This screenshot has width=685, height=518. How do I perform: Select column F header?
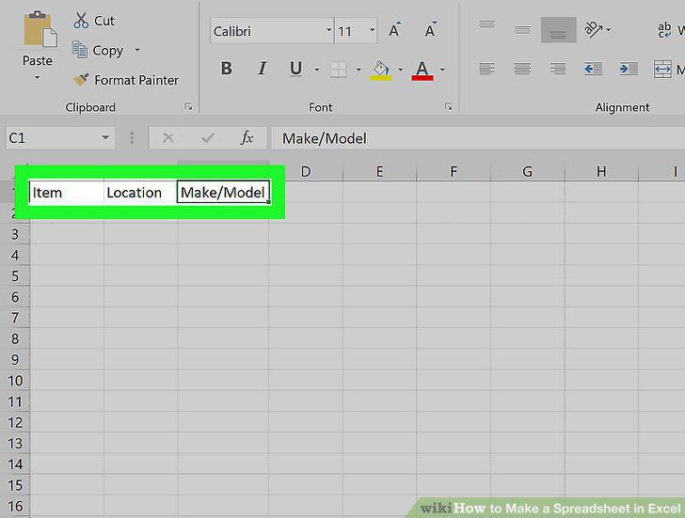tap(454, 172)
